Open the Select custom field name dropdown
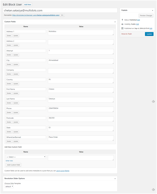157x194 pixels. [26, 157]
